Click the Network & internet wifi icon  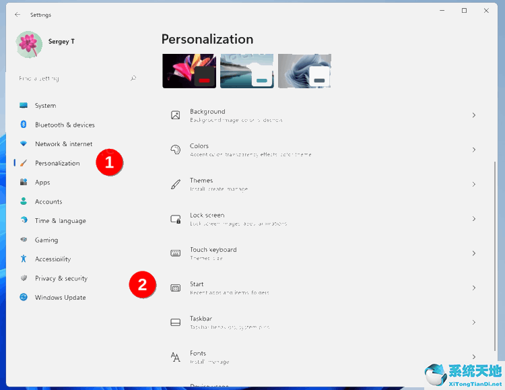click(24, 143)
